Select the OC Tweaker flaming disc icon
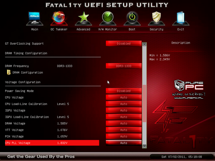 pos(59,19)
